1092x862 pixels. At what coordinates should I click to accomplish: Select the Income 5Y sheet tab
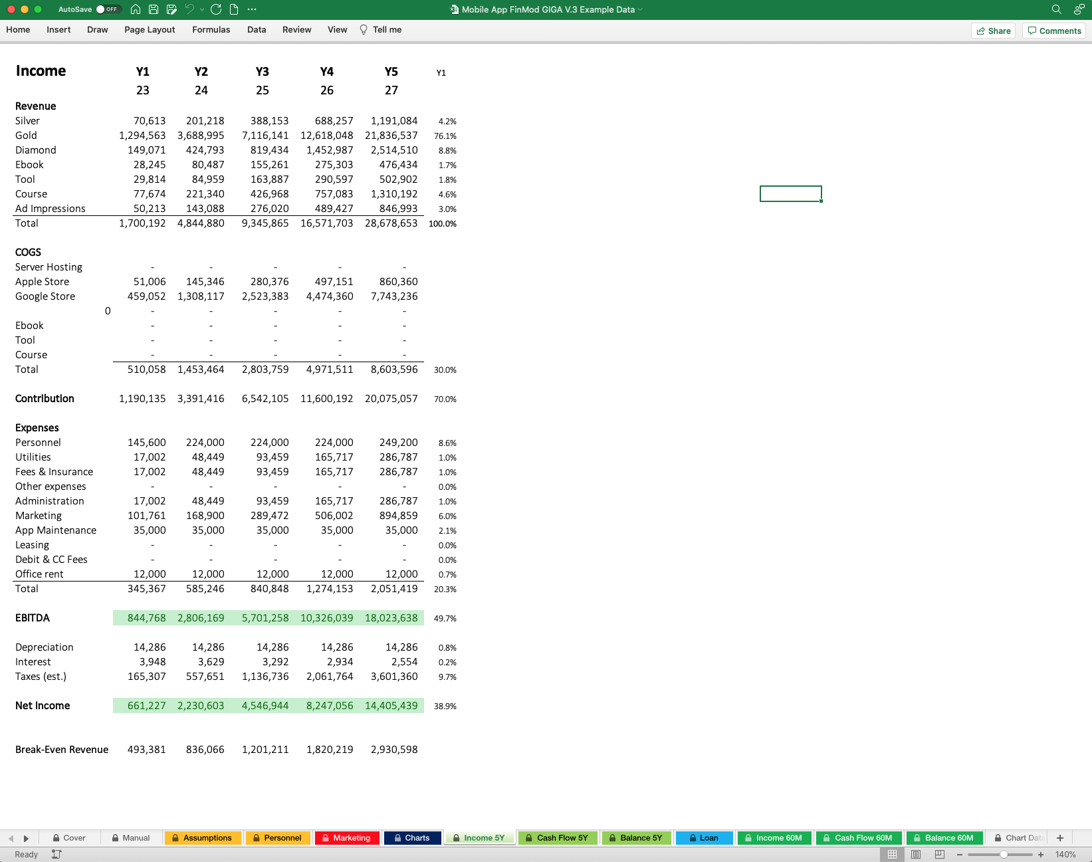click(x=479, y=838)
